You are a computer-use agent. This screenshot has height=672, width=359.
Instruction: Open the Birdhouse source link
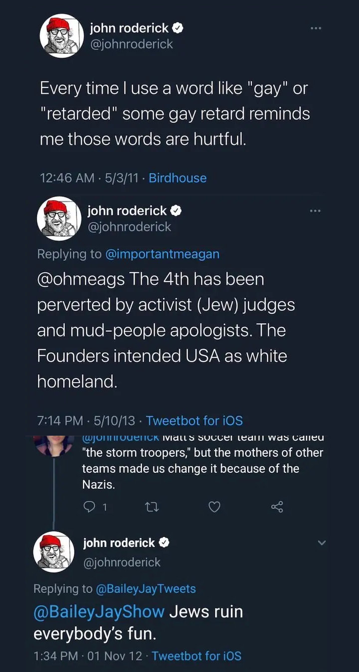[x=178, y=178]
